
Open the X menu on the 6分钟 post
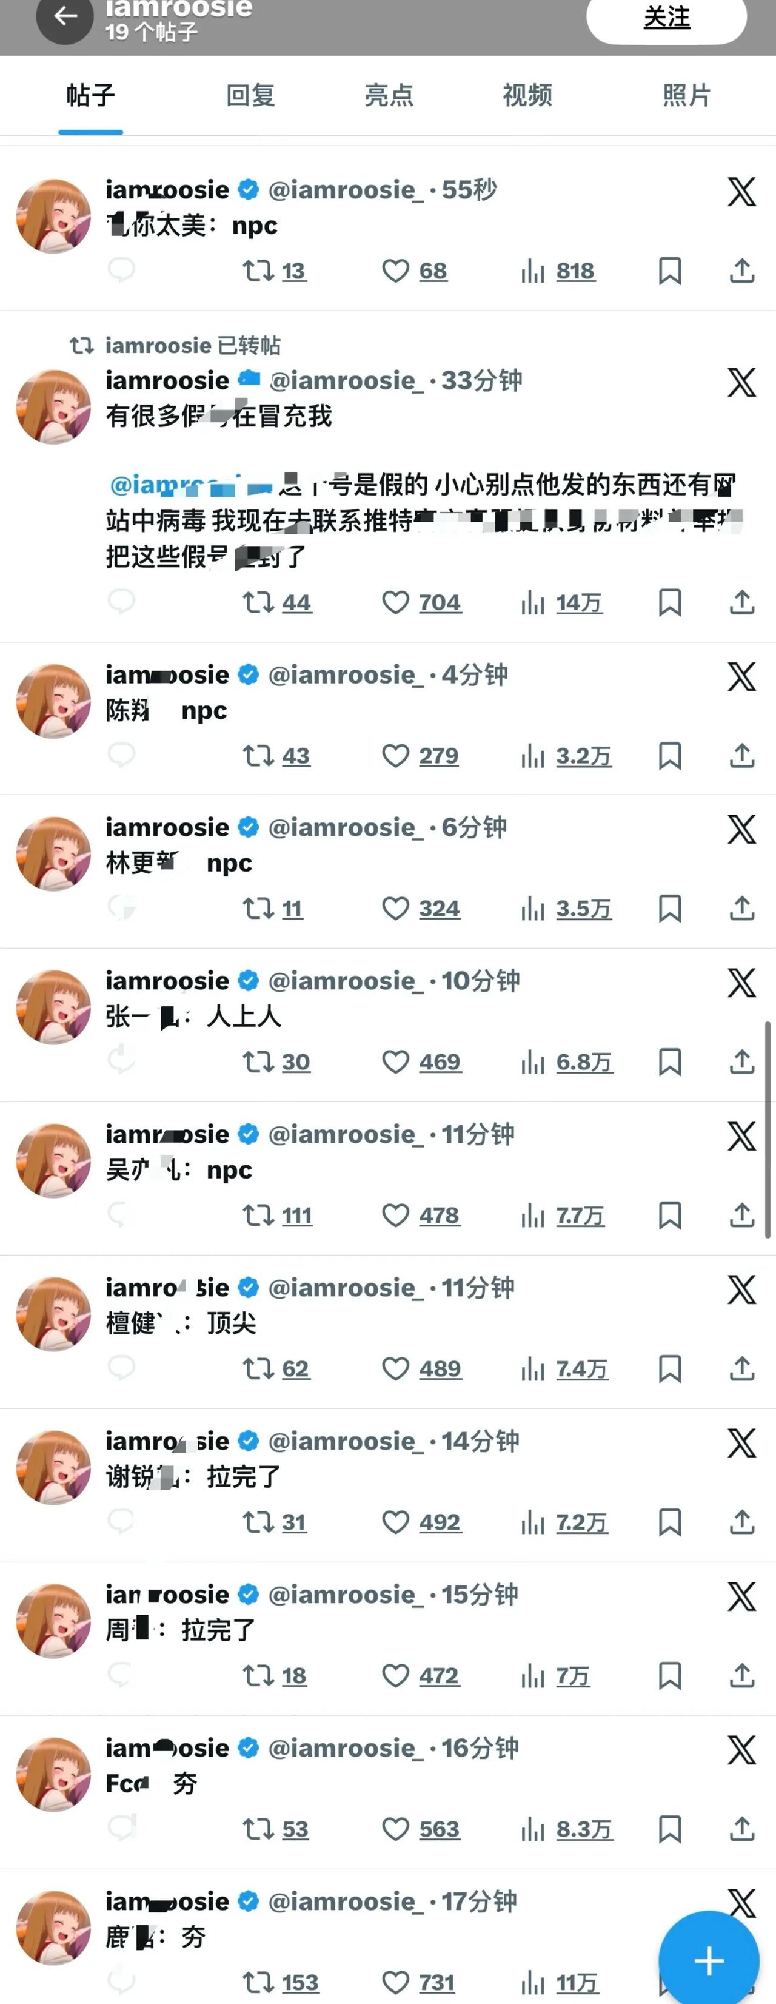pyautogui.click(x=742, y=829)
